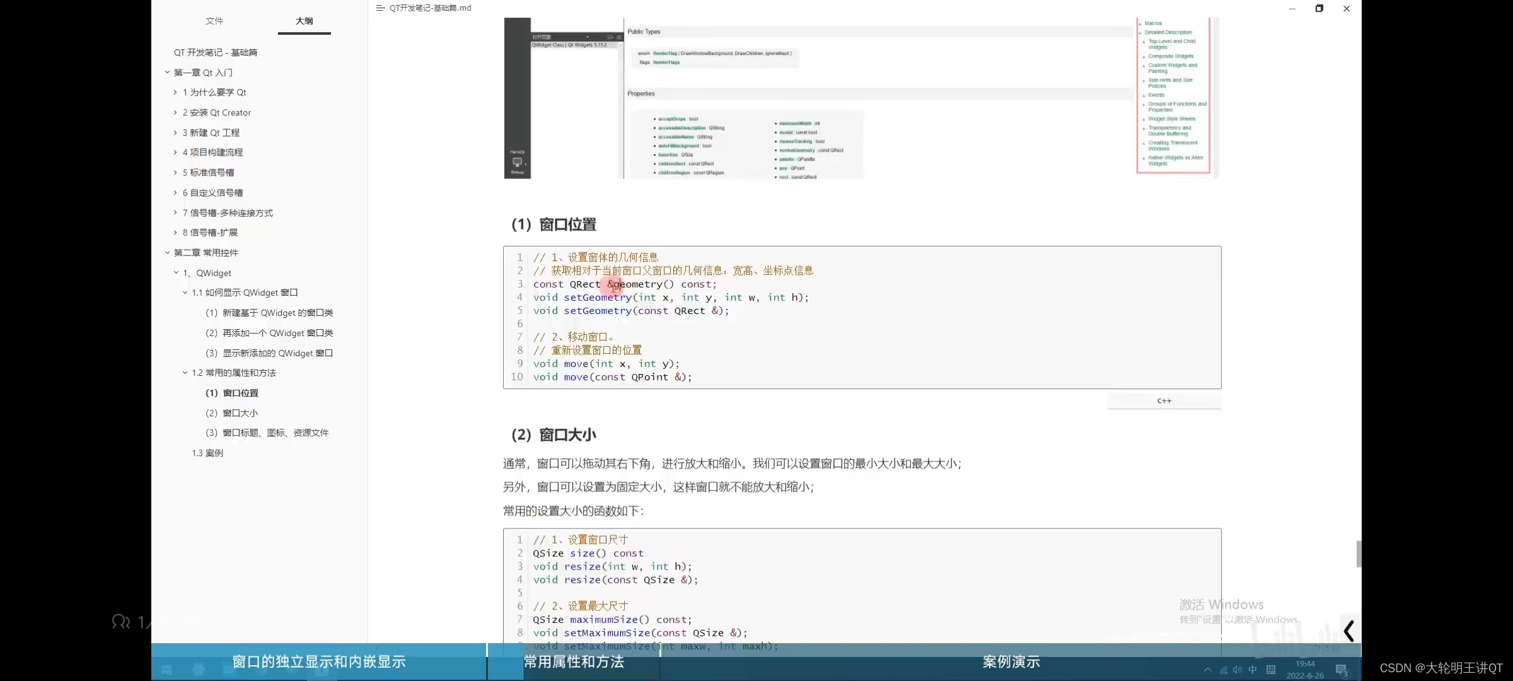The width and height of the screenshot is (1513, 681).
Task: Expand the 5 标准信号槽 outline item
Action: 176,172
